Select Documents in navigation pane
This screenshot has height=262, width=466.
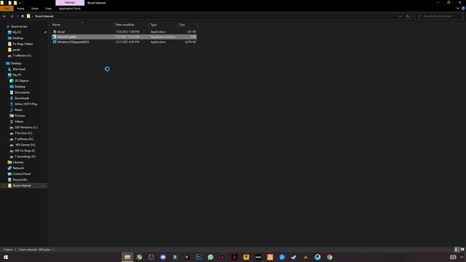tap(22, 92)
